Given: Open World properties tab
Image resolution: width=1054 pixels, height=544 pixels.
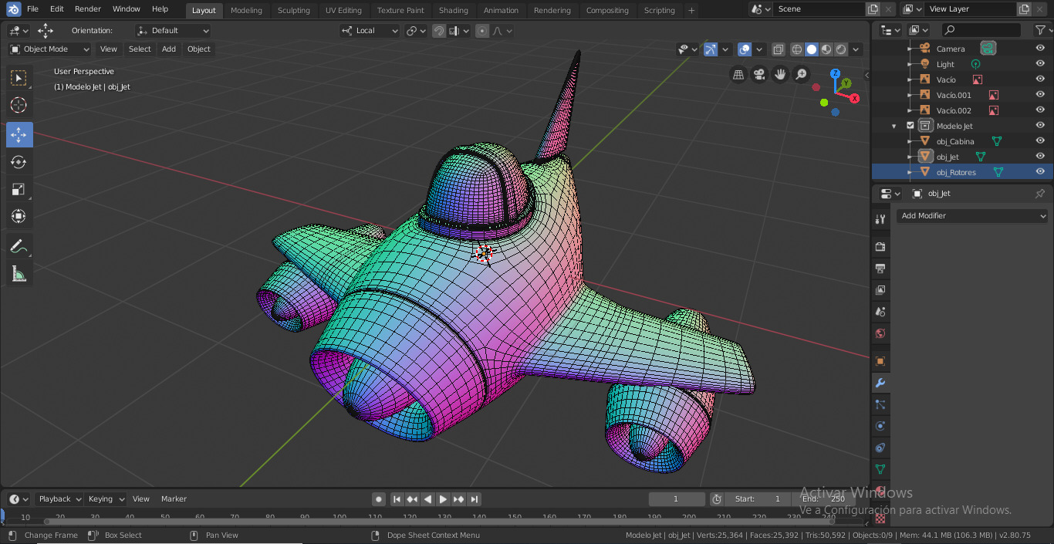Looking at the screenshot, I should tap(880, 333).
